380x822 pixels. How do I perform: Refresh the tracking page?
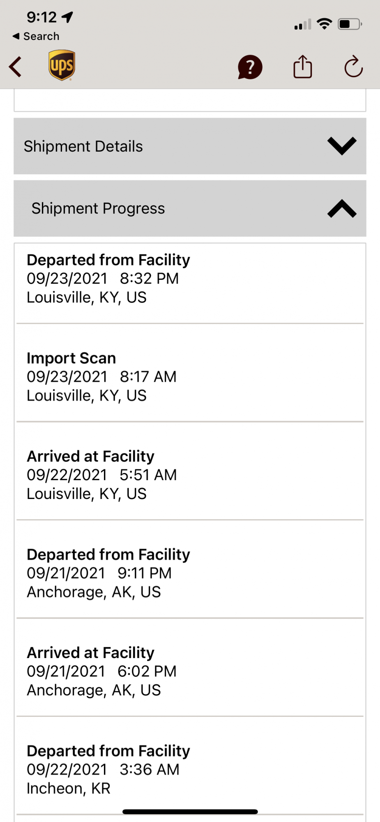(353, 67)
